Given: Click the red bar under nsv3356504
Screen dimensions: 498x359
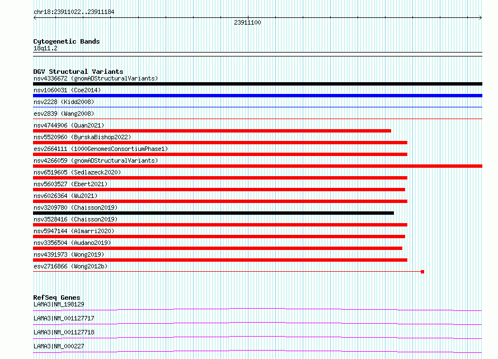Looking at the screenshot, I should pyautogui.click(x=218, y=248).
